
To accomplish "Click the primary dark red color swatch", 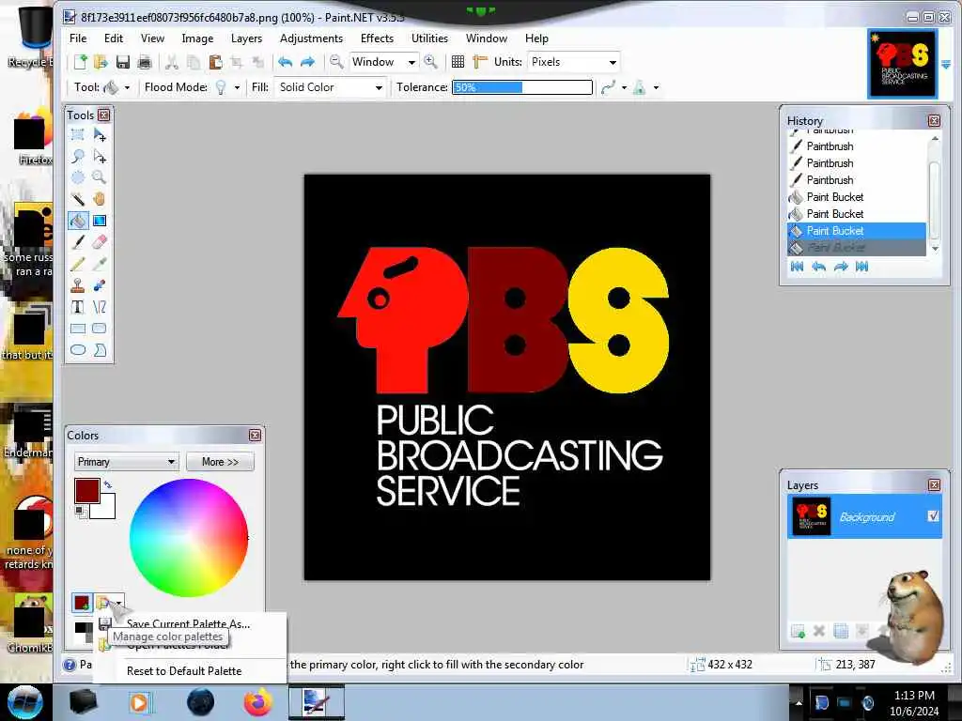I will coord(87,490).
